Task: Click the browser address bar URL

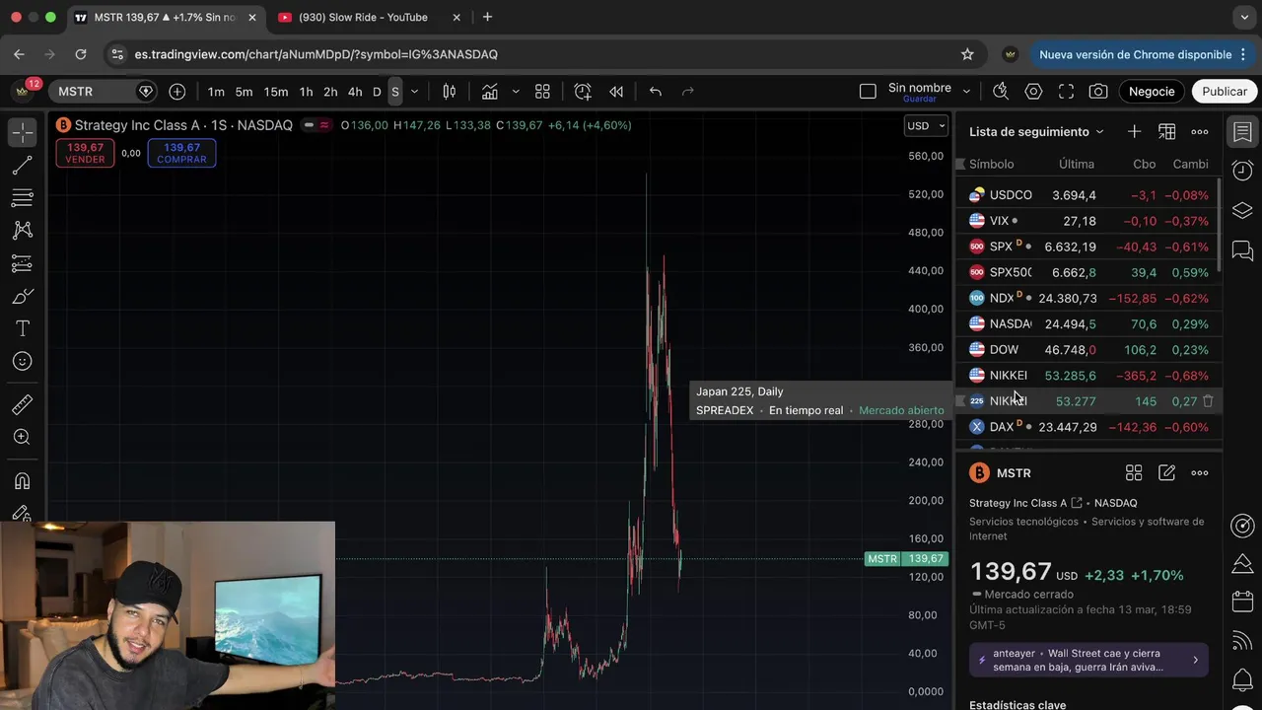Action: tap(315, 54)
